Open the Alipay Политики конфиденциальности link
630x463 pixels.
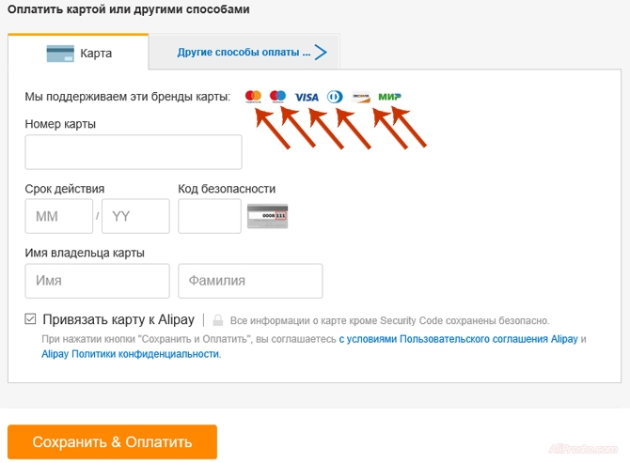click(x=131, y=354)
